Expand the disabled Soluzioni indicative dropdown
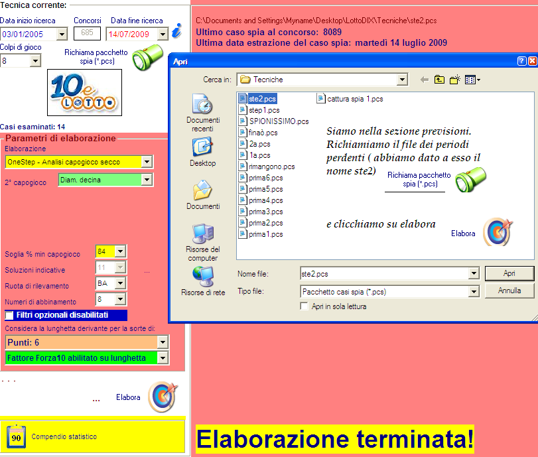This screenshot has height=457, width=538. click(x=120, y=267)
